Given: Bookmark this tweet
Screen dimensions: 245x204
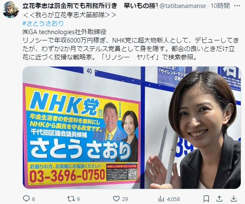Looking at the screenshot, I should [x=206, y=199].
